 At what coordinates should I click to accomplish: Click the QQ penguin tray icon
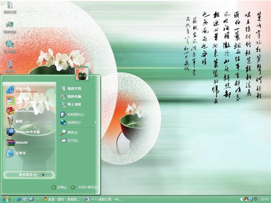click(x=246, y=199)
